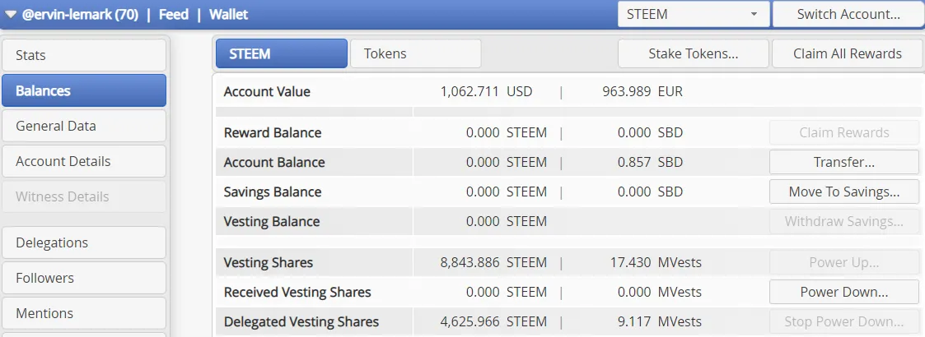This screenshot has width=925, height=337.
Task: Select the Savings Balance row label
Action: pos(273,192)
